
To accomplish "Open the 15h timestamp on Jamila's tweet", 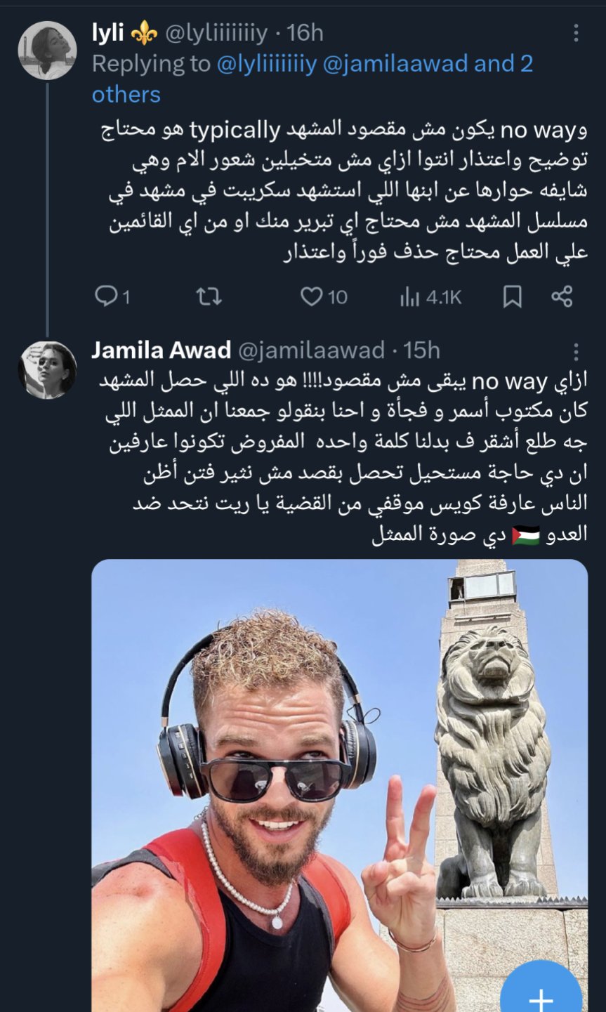I will pos(421,350).
